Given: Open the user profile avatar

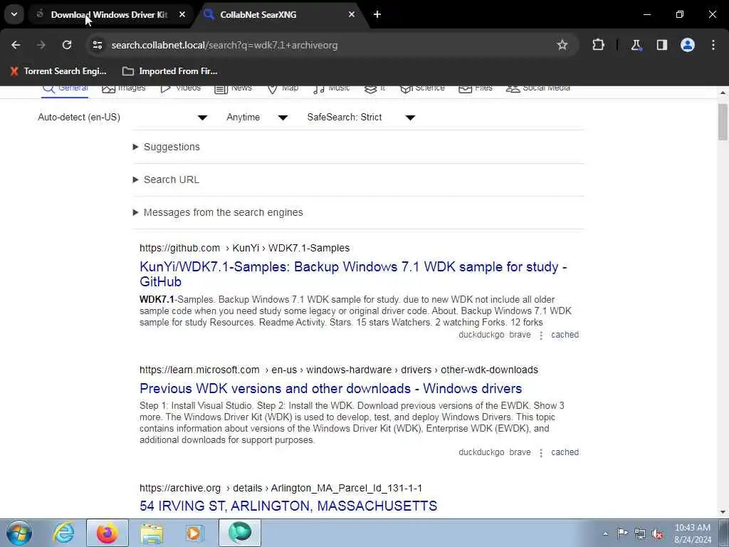Looking at the screenshot, I should pyautogui.click(x=688, y=45).
